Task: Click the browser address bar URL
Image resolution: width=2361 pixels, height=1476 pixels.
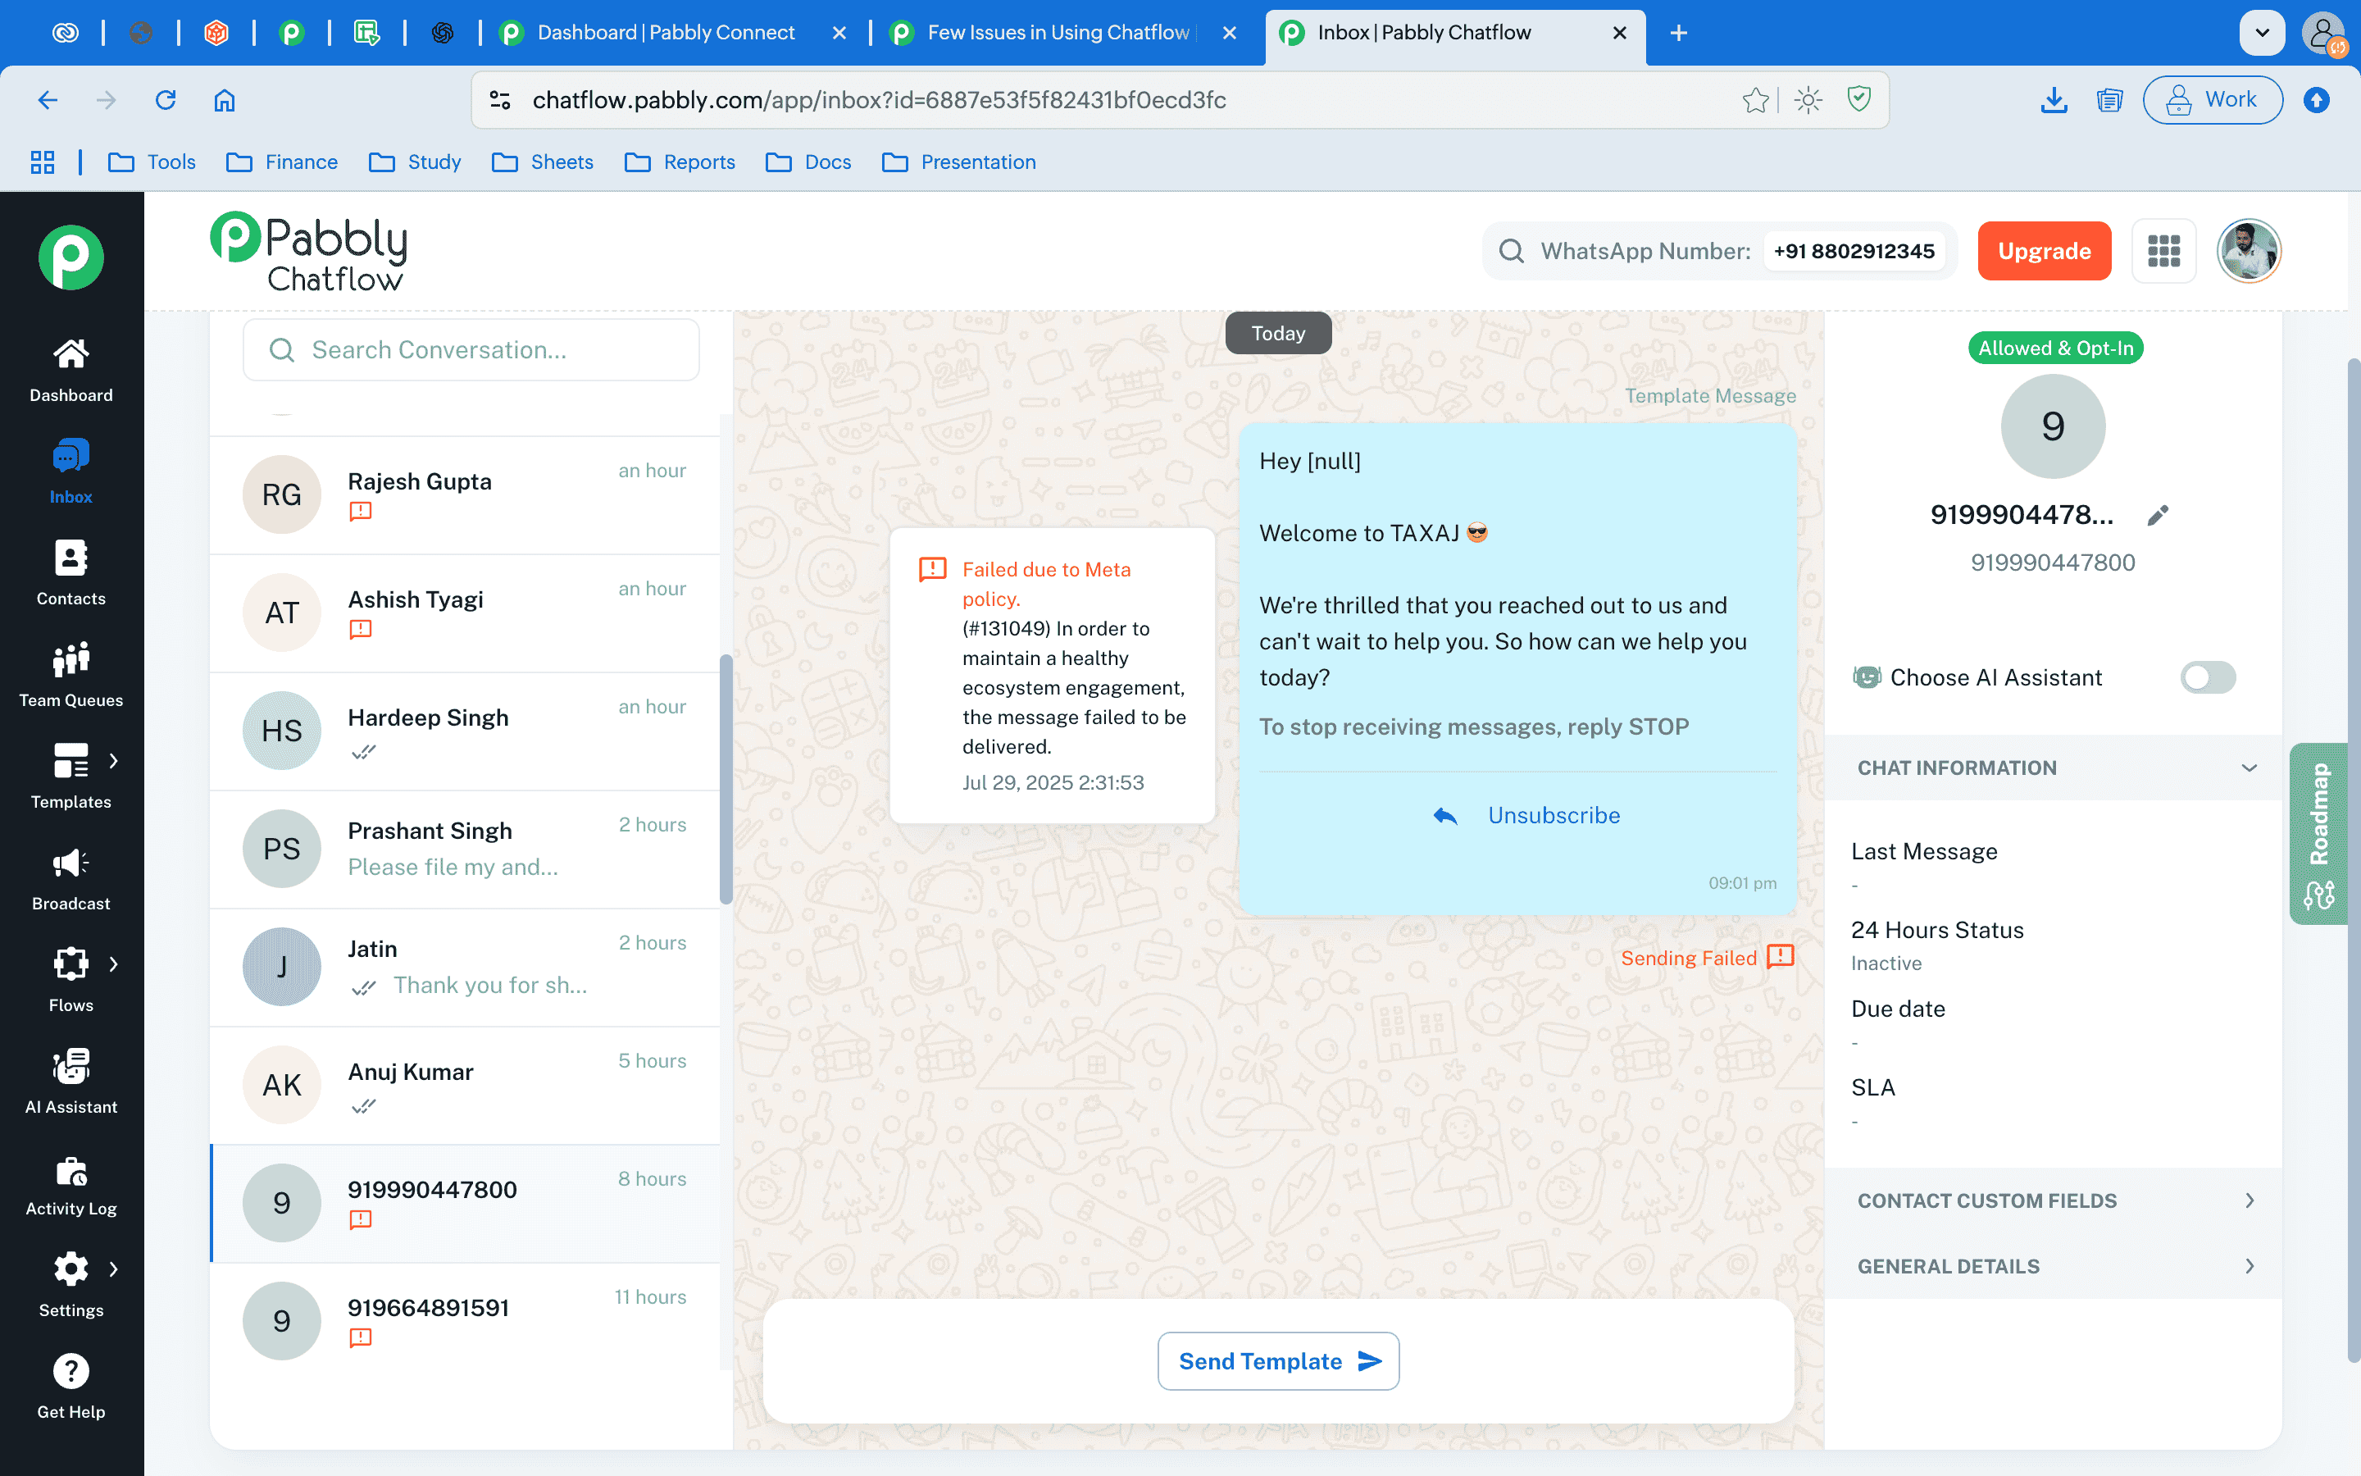Action: point(879,99)
